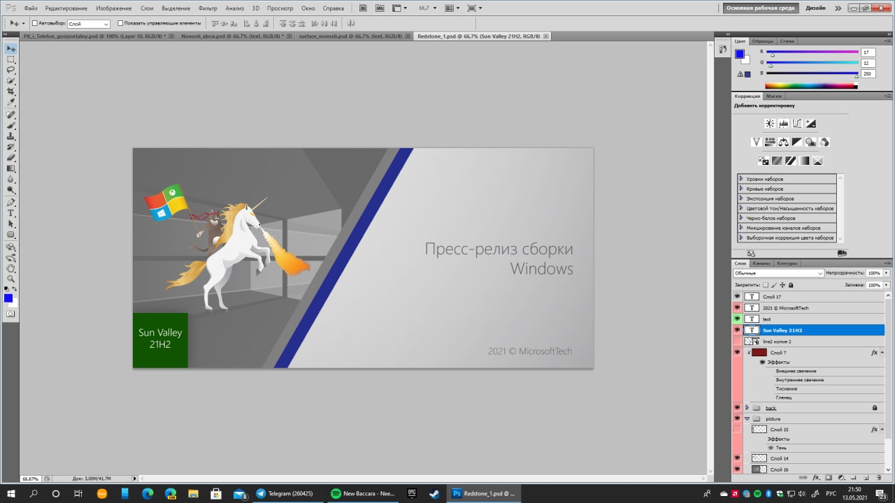Switch to the Каналы tab
895x503 pixels.
(x=761, y=263)
